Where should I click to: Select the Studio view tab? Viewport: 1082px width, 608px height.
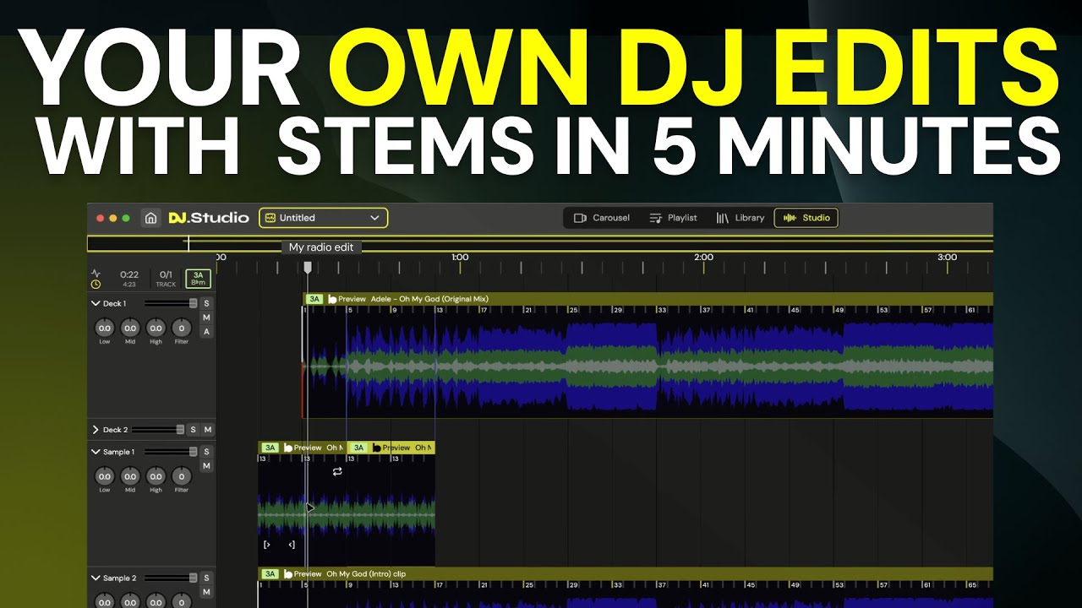coord(806,218)
